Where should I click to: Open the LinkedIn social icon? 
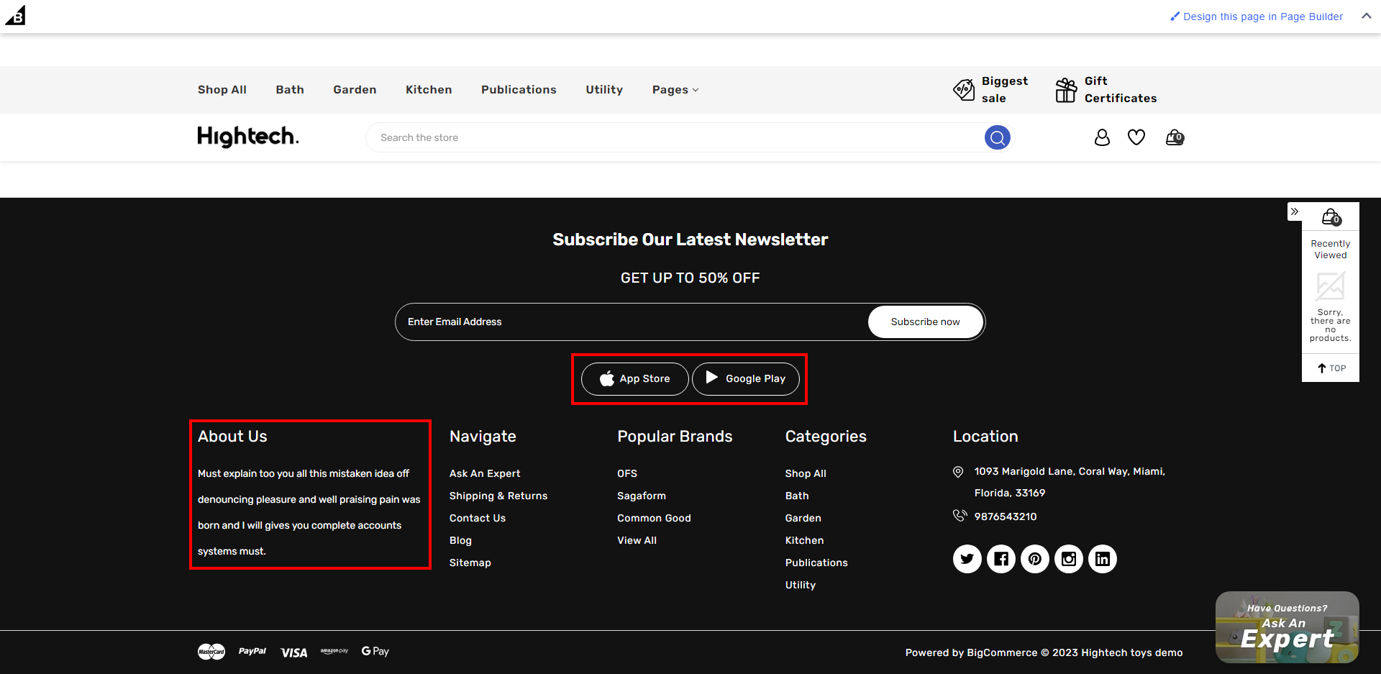click(1102, 559)
